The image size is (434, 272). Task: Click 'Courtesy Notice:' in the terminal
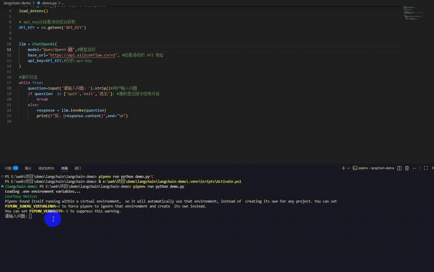pyautogui.click(x=21, y=196)
